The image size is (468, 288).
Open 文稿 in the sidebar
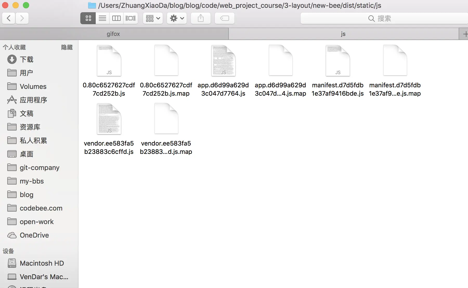point(39,114)
